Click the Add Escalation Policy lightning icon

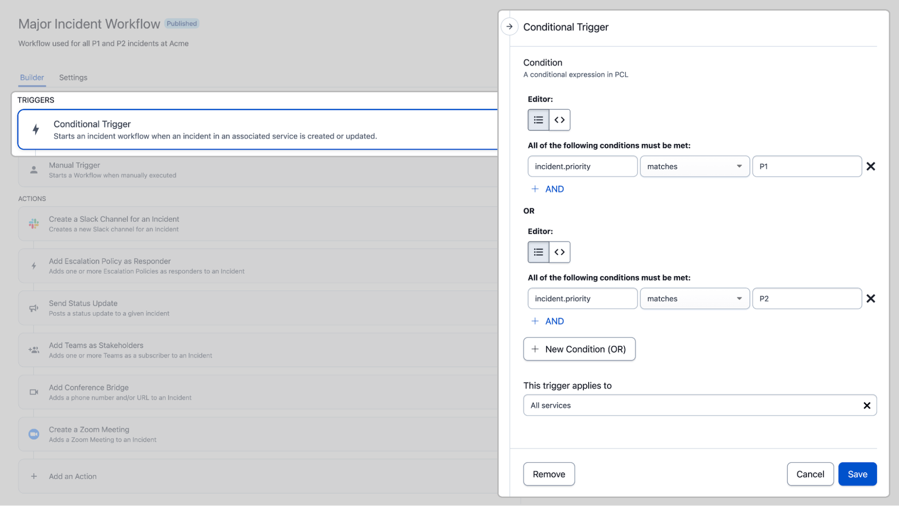click(x=33, y=266)
